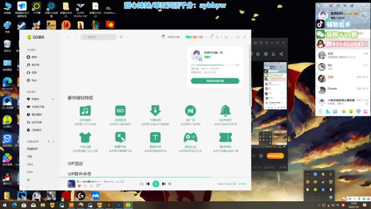371x209 pixels.
Task: Open the song comments icon in the player bar
Action: (x=98, y=186)
